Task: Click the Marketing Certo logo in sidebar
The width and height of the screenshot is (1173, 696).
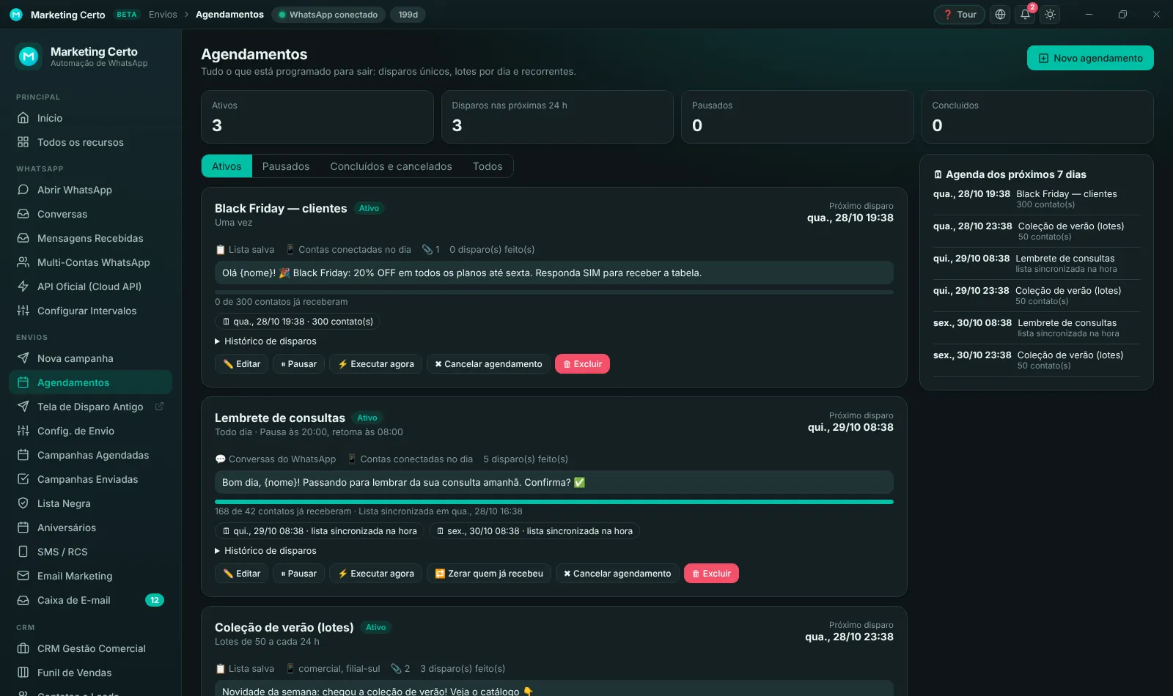Action: tap(29, 56)
